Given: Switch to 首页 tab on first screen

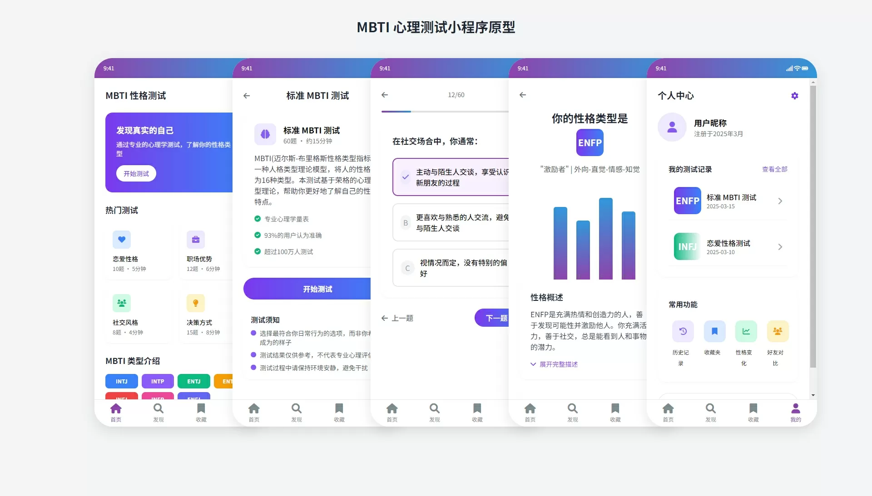Looking at the screenshot, I should pos(116,413).
